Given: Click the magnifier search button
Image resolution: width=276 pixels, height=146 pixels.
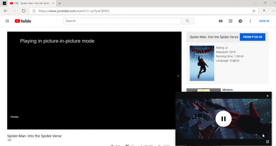Looking at the screenshot, I should pyautogui.click(x=187, y=21).
